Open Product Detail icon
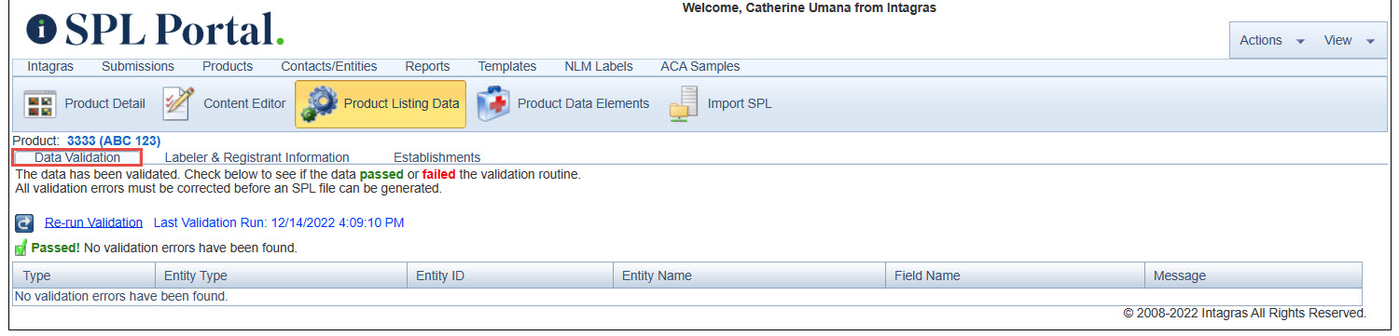The height and width of the screenshot is (336, 1399). tap(40, 104)
